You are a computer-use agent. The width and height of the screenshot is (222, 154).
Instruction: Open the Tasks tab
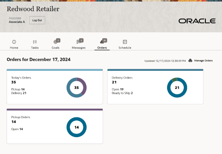click(x=35, y=44)
